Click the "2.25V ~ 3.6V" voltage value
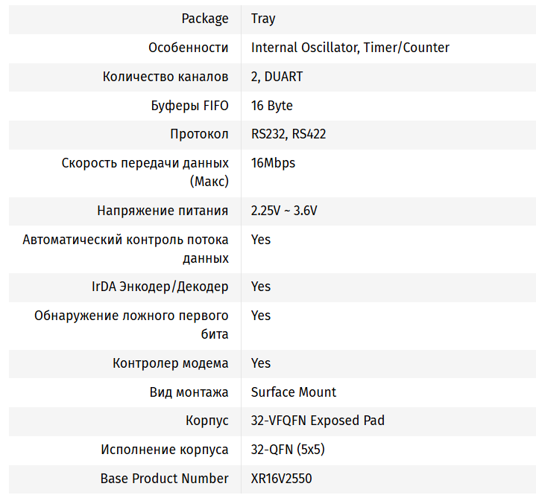Screen dimensions: 536x498 284,211
